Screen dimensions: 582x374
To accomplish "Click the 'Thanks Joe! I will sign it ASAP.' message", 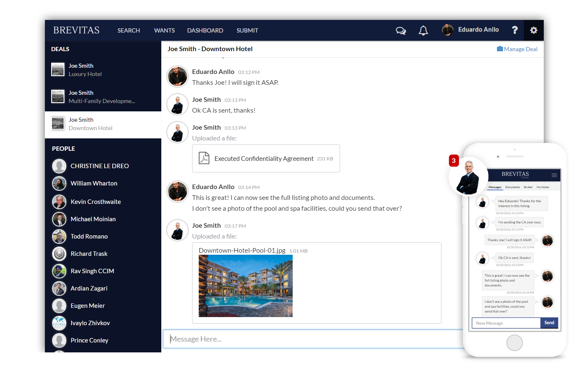I will pos(235,83).
